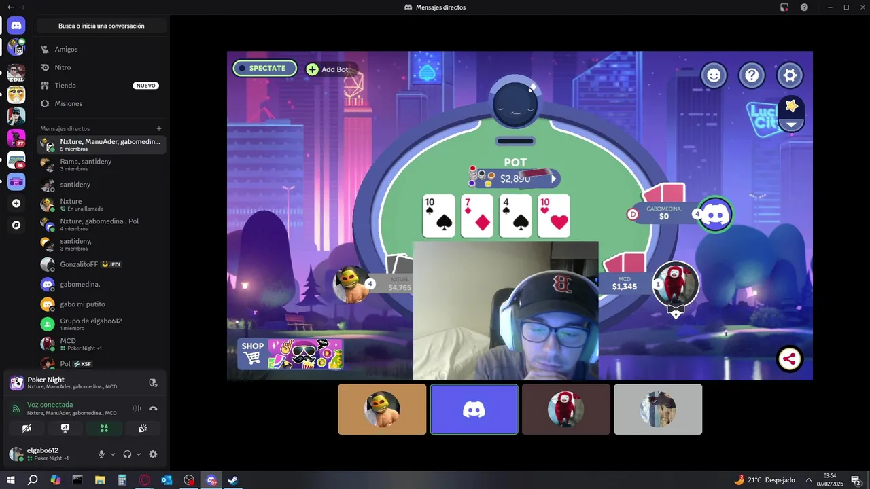The height and width of the screenshot is (489, 870).
Task: Open group DM Nxture, ManuAder, gabomedina
Action: coord(101,145)
